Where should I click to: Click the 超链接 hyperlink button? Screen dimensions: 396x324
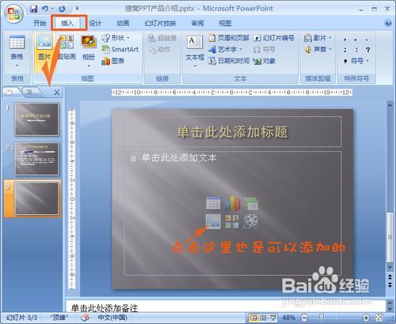point(162,38)
